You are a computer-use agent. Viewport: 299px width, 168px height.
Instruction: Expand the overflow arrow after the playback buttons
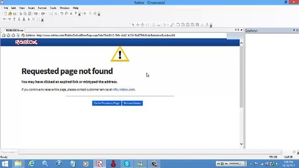pos(99,14)
